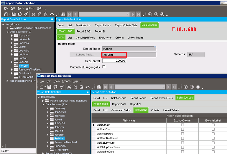
Task: Click the Refresh icon in the front window toolbar
Action: [x=55, y=87]
